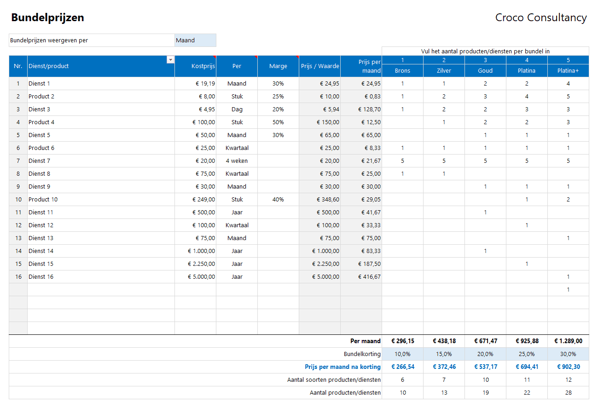The width and height of the screenshot is (598, 408).
Task: Click the Product 4 margin 50% cell
Action: [278, 122]
